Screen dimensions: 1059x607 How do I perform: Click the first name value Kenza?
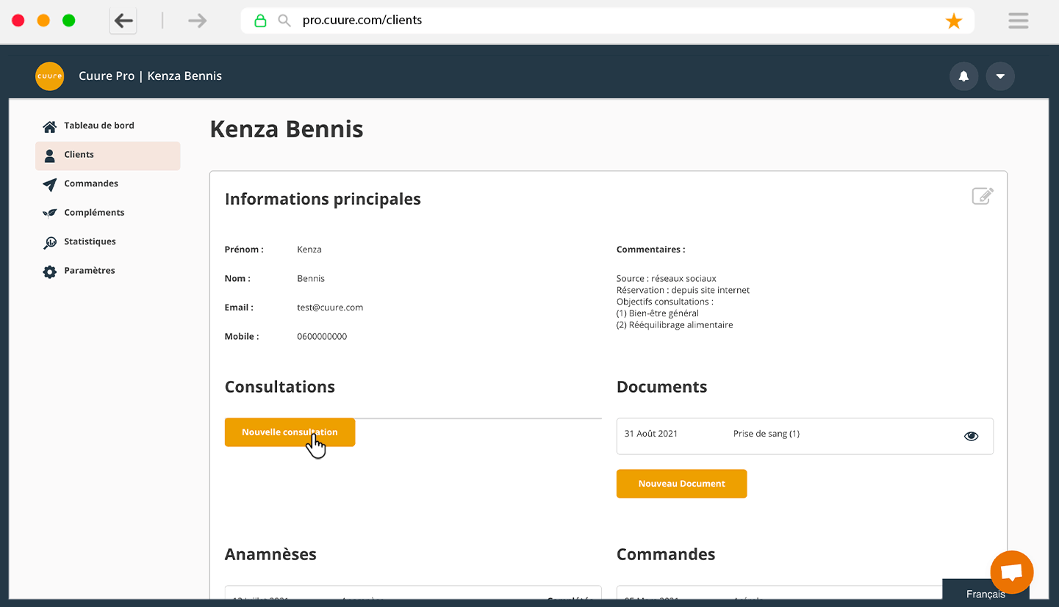309,250
